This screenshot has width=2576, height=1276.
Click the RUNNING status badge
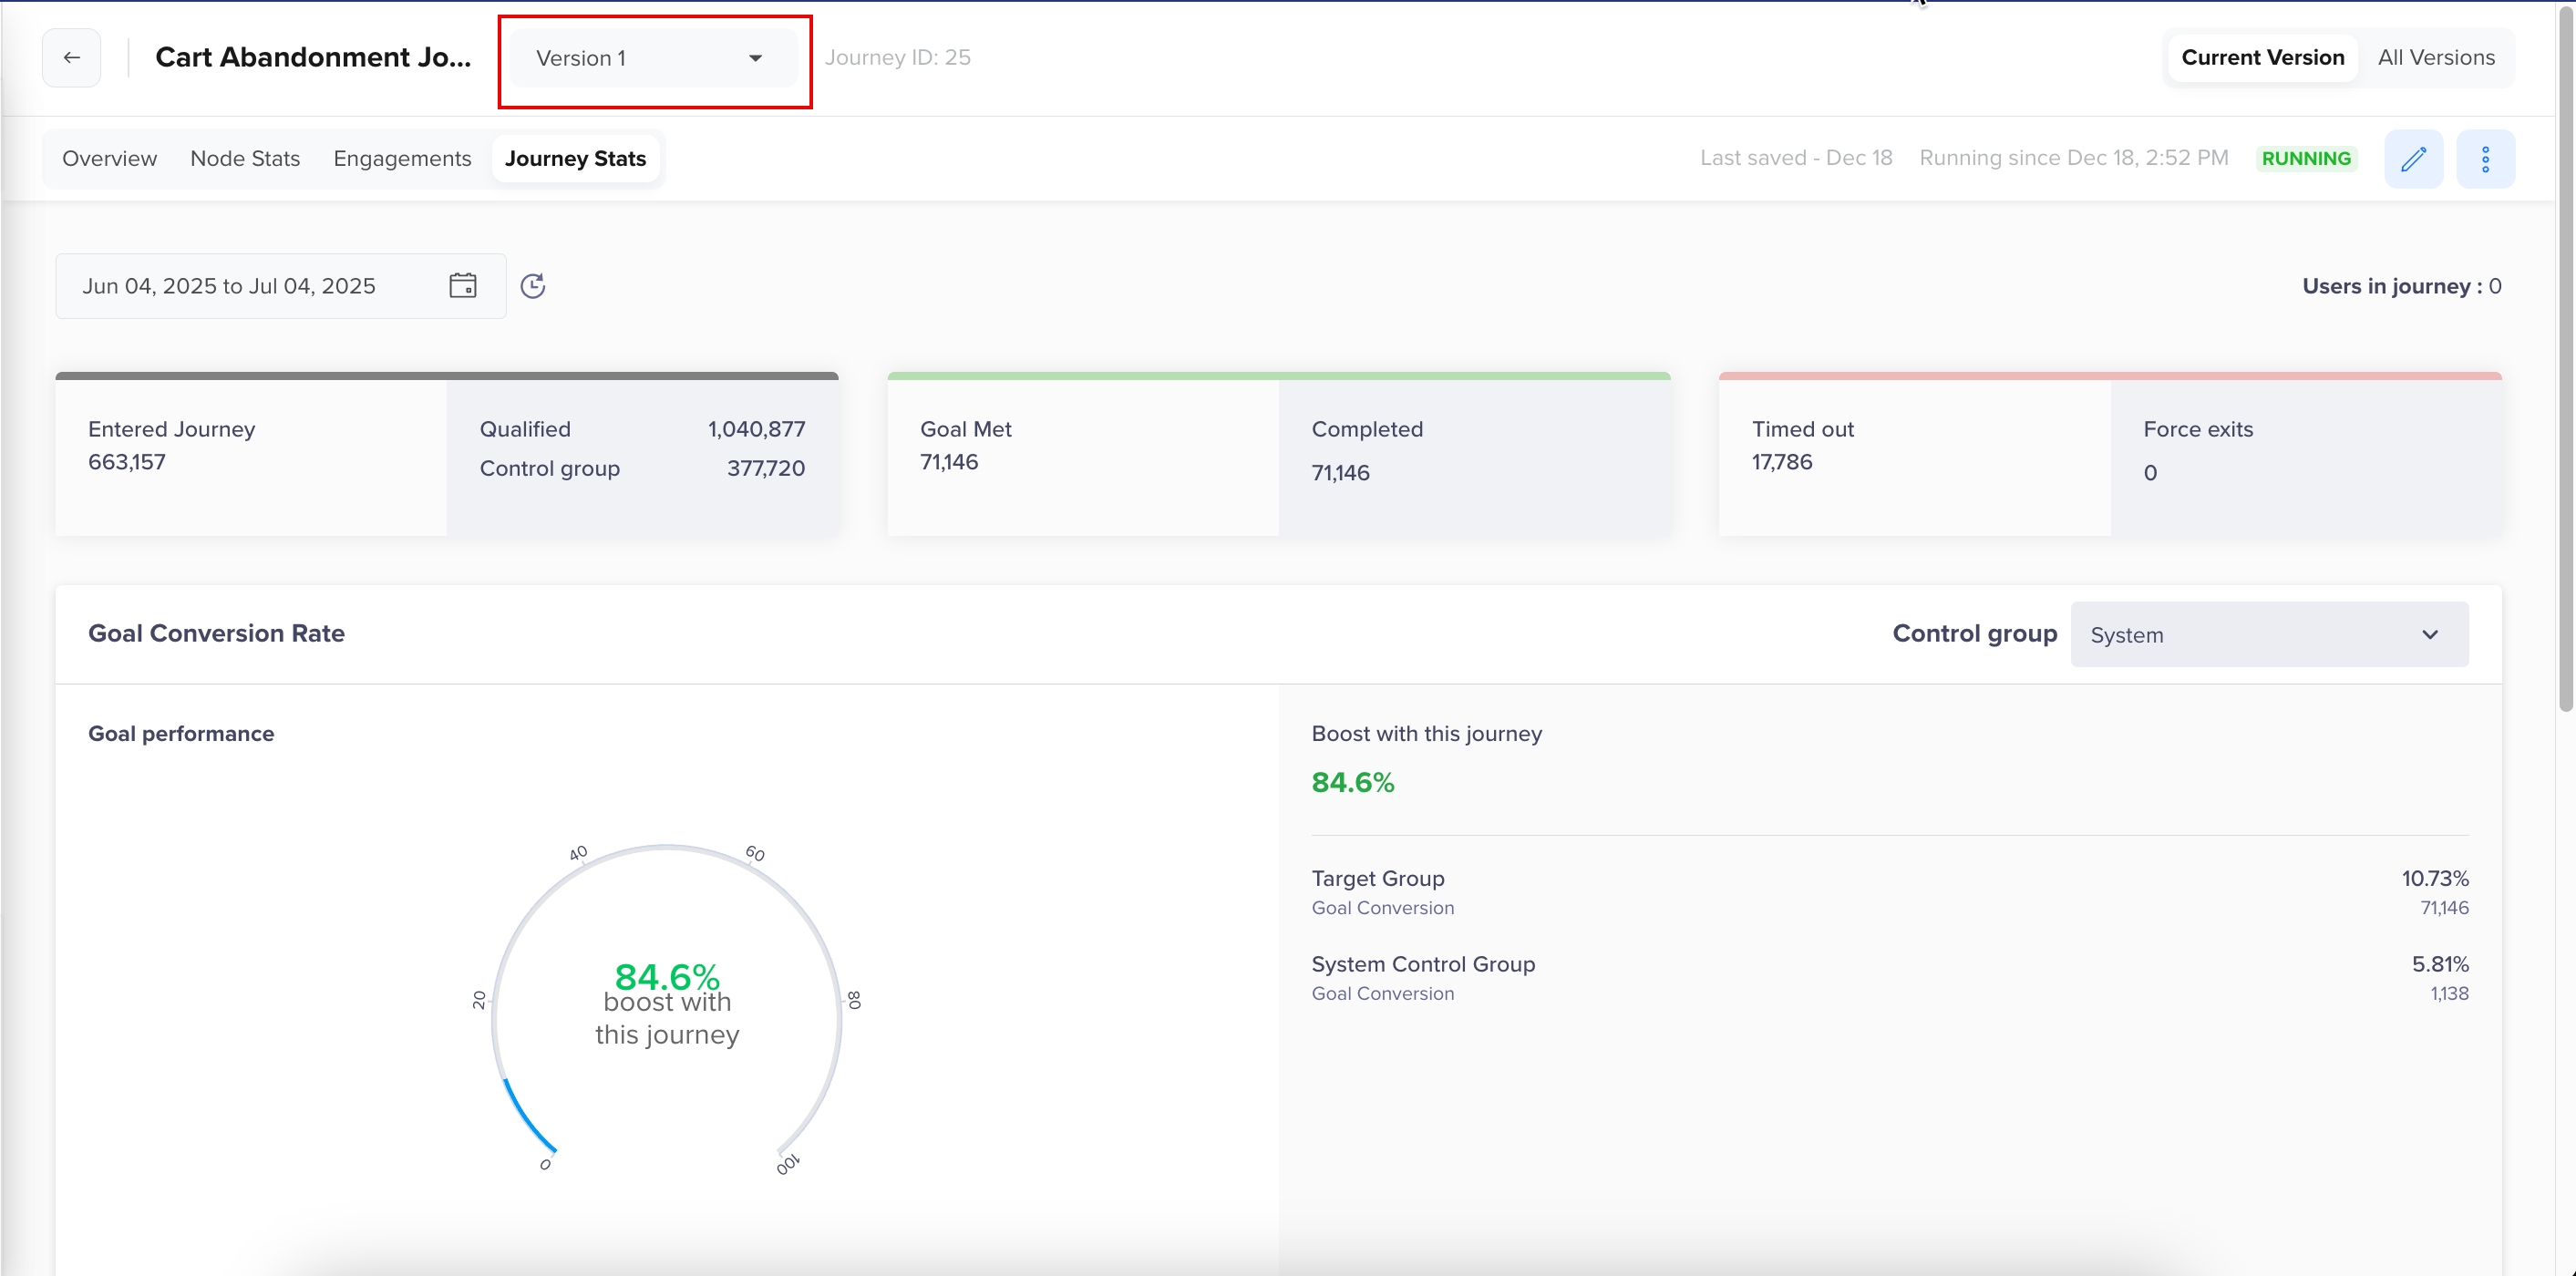click(x=2306, y=159)
